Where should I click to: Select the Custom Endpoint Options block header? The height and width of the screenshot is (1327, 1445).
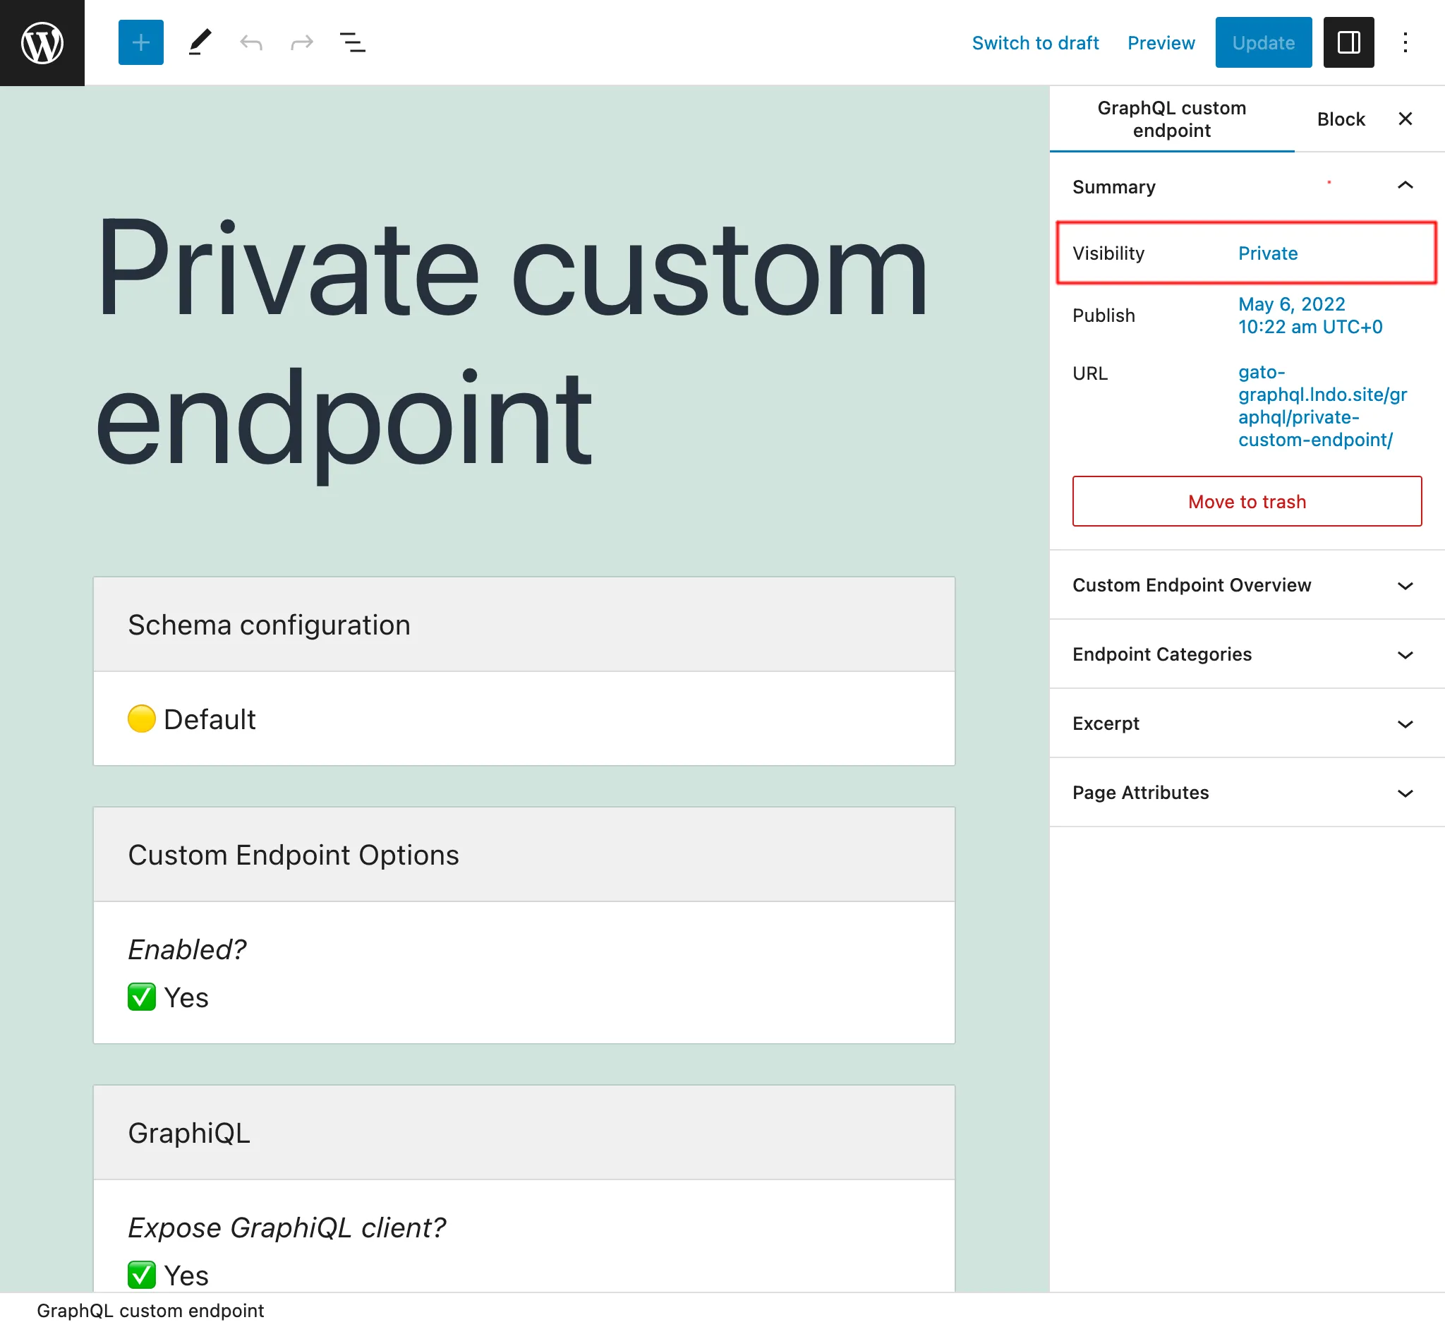[x=524, y=855]
